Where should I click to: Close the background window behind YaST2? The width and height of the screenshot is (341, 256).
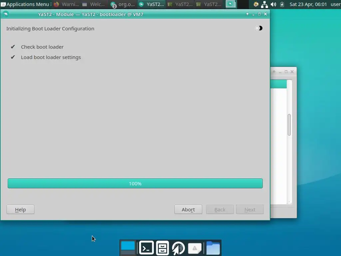point(292,72)
